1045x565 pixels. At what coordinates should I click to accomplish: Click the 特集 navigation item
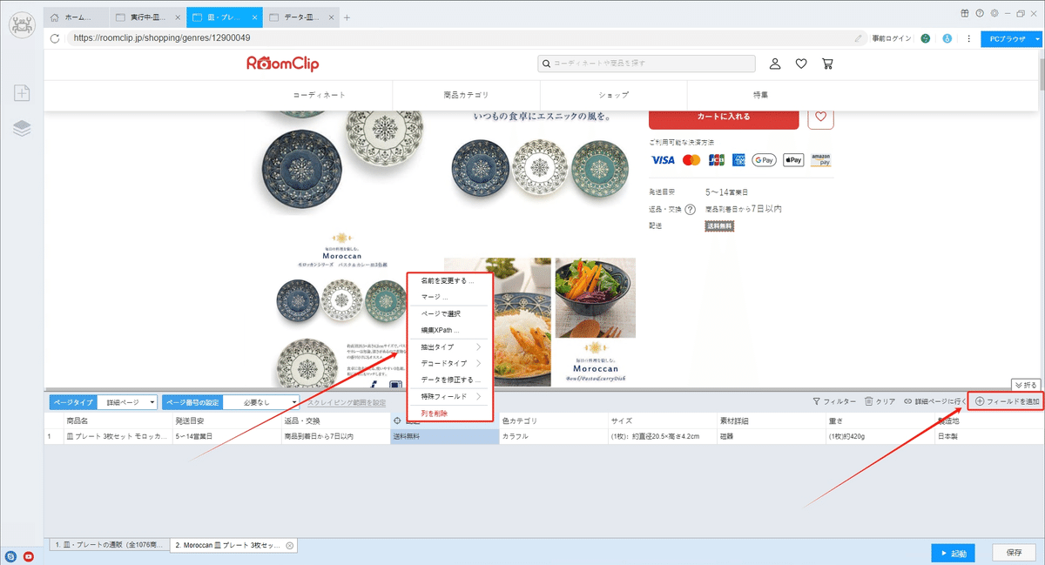point(760,95)
